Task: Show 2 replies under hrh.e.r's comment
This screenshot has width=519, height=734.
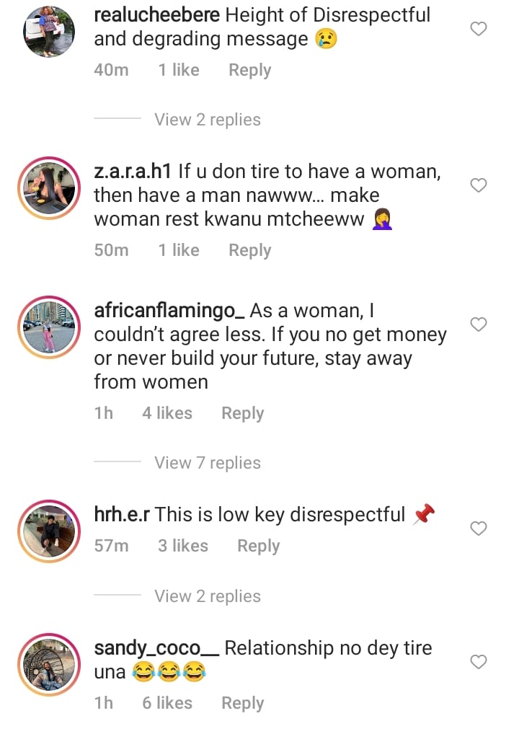Action: (x=208, y=596)
